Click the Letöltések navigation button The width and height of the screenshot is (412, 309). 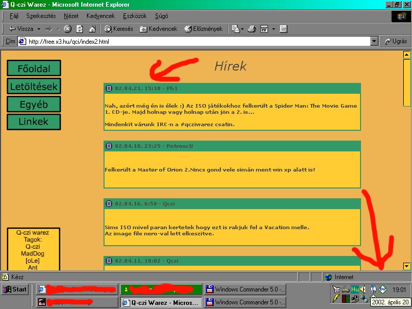[x=34, y=87]
